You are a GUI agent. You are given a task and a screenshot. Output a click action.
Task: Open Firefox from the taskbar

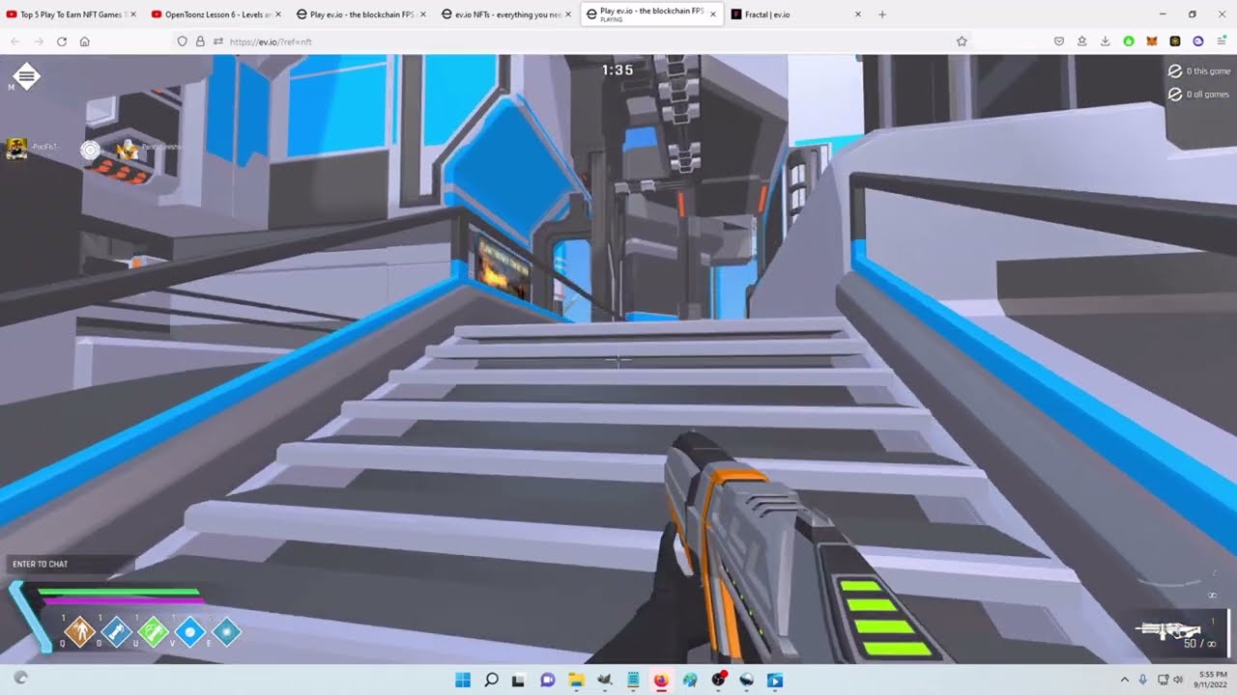pos(661,681)
